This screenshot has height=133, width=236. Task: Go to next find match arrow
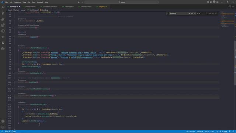click(x=210, y=13)
